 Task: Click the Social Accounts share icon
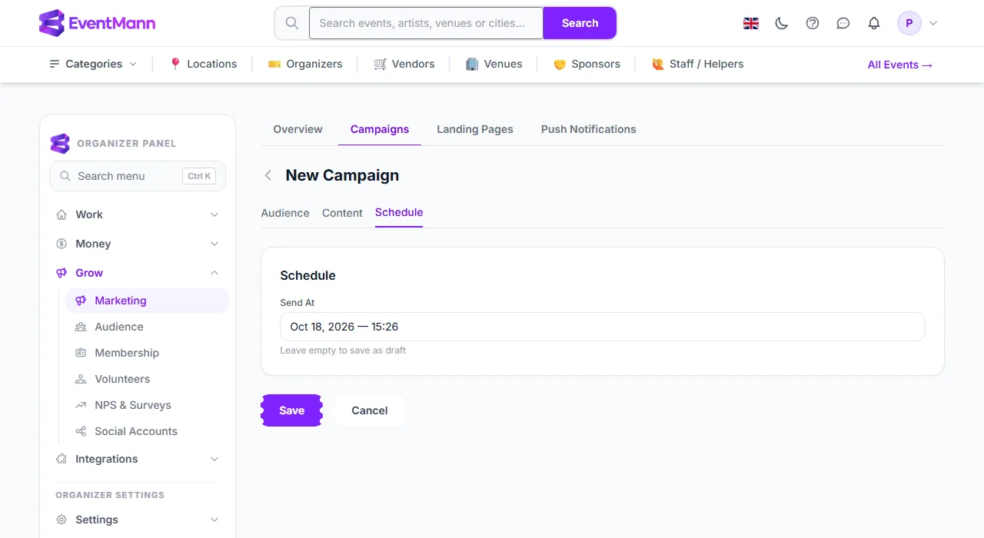tap(81, 431)
